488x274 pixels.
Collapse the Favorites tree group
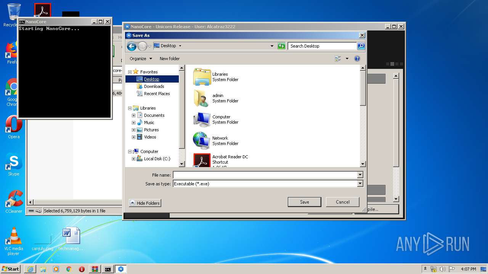tap(130, 72)
